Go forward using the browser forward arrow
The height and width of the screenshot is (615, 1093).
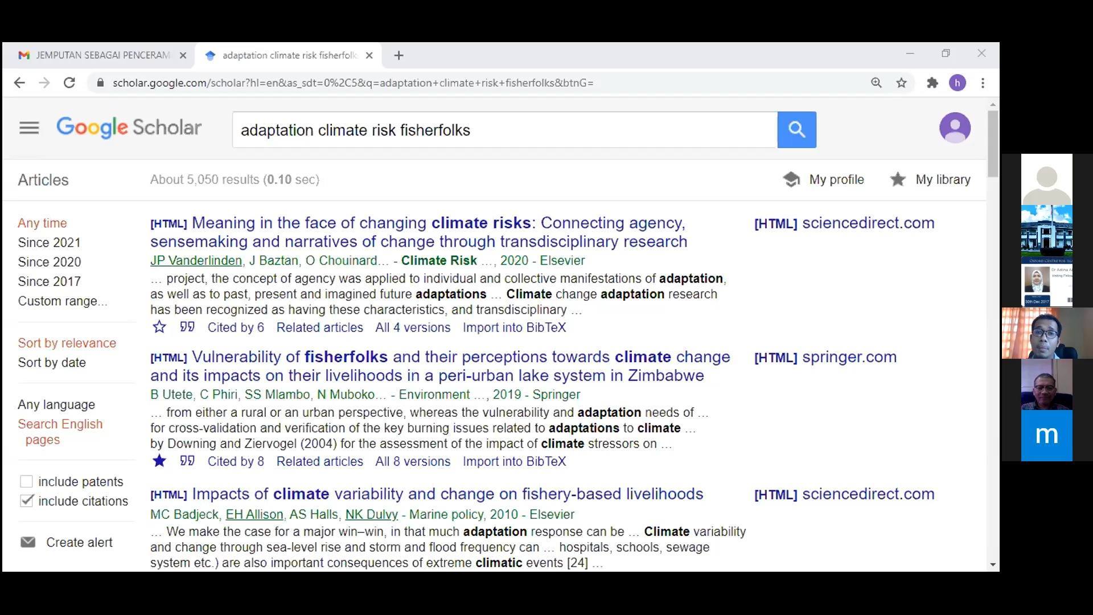[x=44, y=83]
